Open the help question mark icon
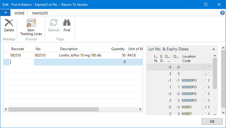This screenshot has height=128, width=226. pyautogui.click(x=223, y=13)
